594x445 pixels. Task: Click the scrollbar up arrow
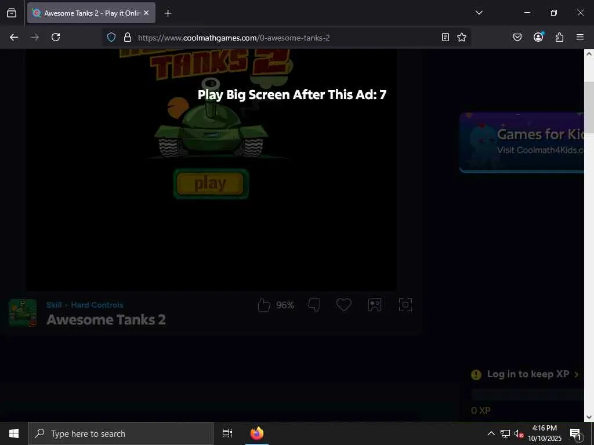tap(589, 54)
